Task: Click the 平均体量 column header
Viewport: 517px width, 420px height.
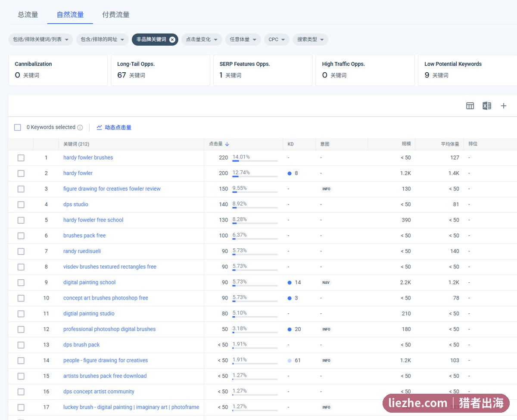Action: 450,144
